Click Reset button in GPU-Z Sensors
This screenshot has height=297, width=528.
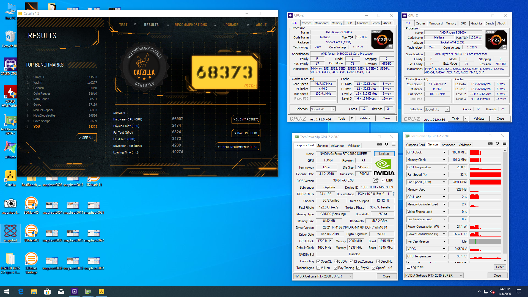click(x=500, y=267)
